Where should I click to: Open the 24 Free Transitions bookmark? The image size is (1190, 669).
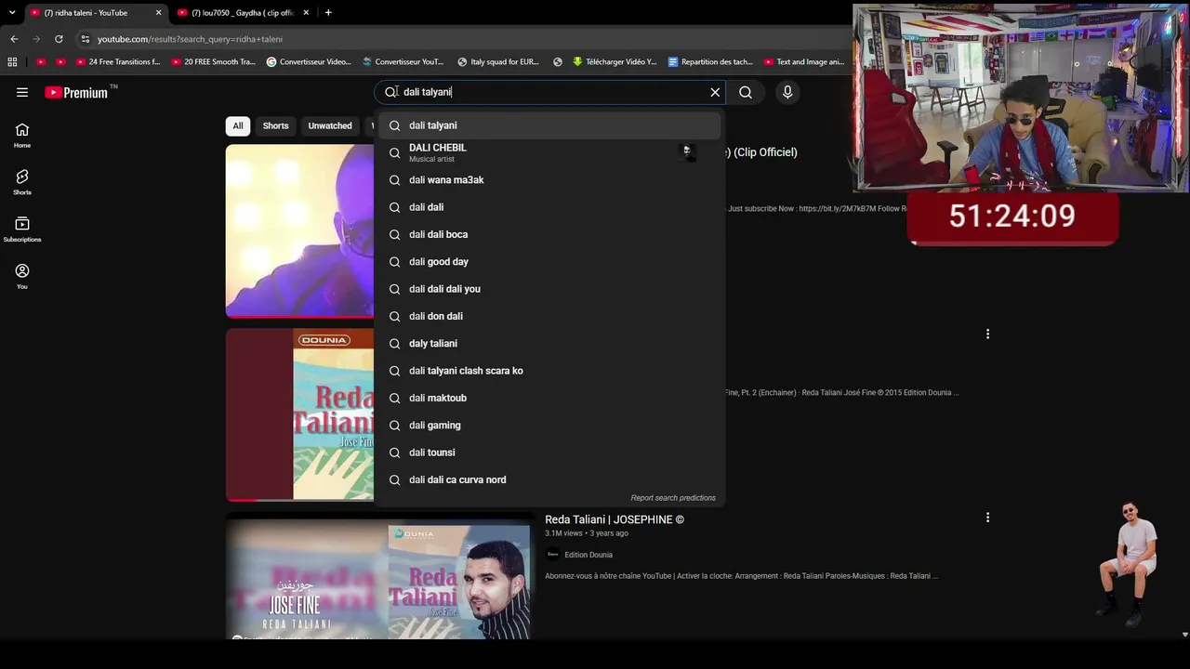118,62
